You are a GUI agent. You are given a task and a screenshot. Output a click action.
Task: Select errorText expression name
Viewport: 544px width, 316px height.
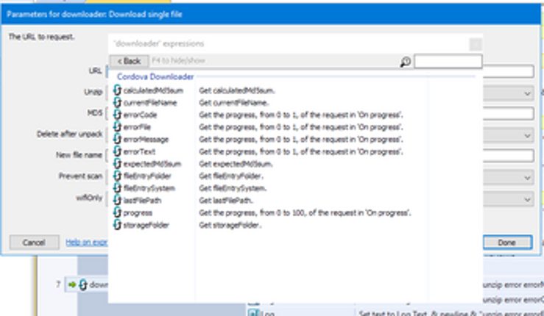tap(139, 152)
